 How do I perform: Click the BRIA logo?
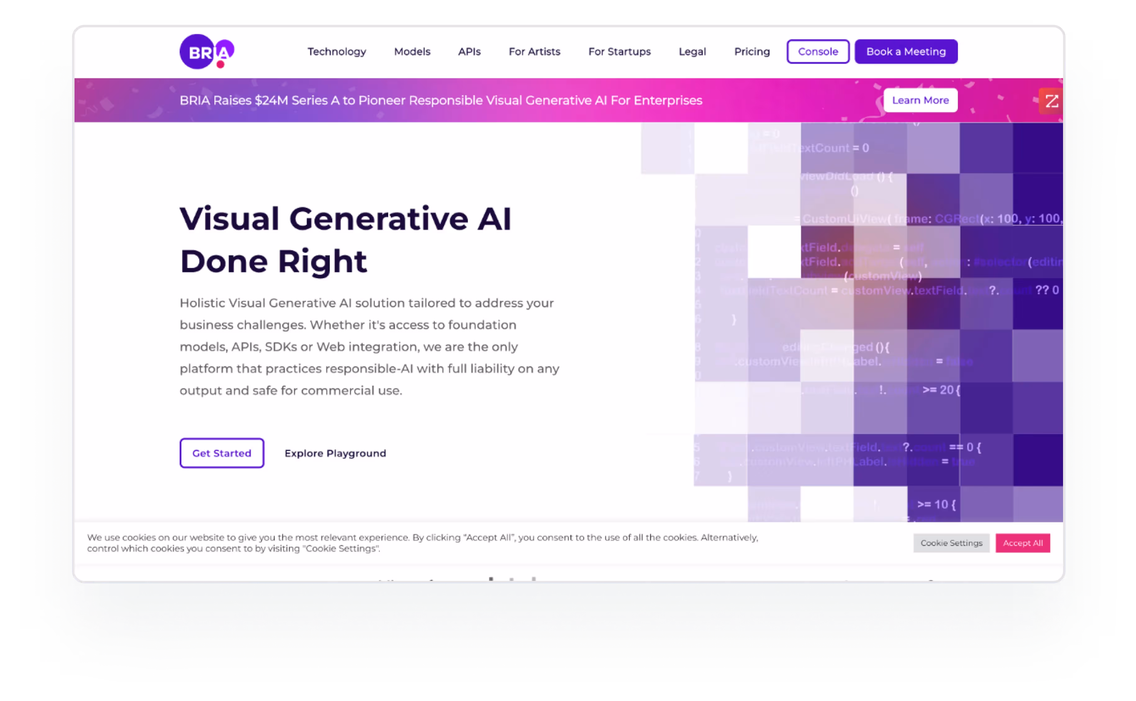[x=207, y=52]
